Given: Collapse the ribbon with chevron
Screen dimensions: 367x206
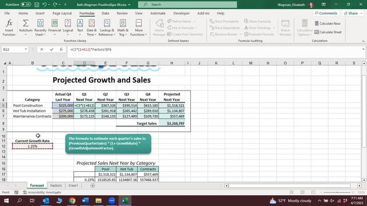Looking at the screenshot, I should (x=363, y=41).
